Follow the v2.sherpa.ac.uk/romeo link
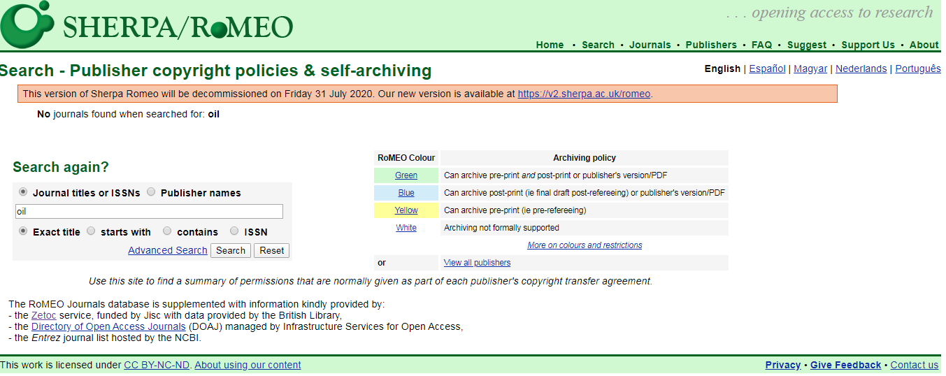The width and height of the screenshot is (946, 376). click(584, 94)
